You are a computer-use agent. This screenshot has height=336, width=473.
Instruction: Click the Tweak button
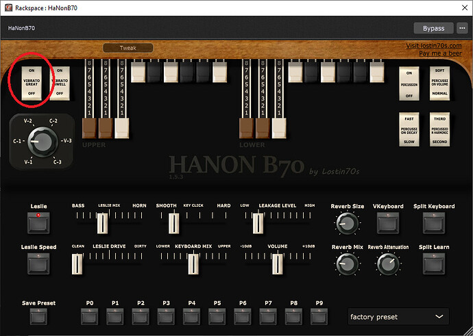pos(128,48)
